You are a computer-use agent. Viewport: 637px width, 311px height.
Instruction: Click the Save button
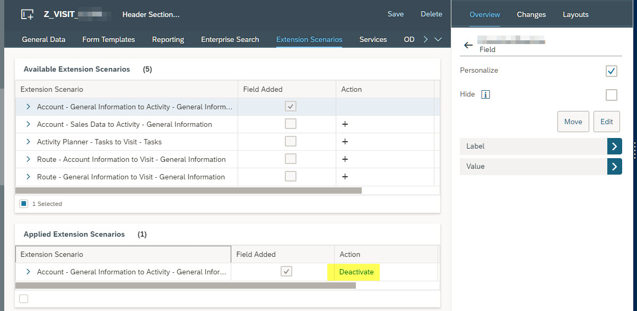396,14
